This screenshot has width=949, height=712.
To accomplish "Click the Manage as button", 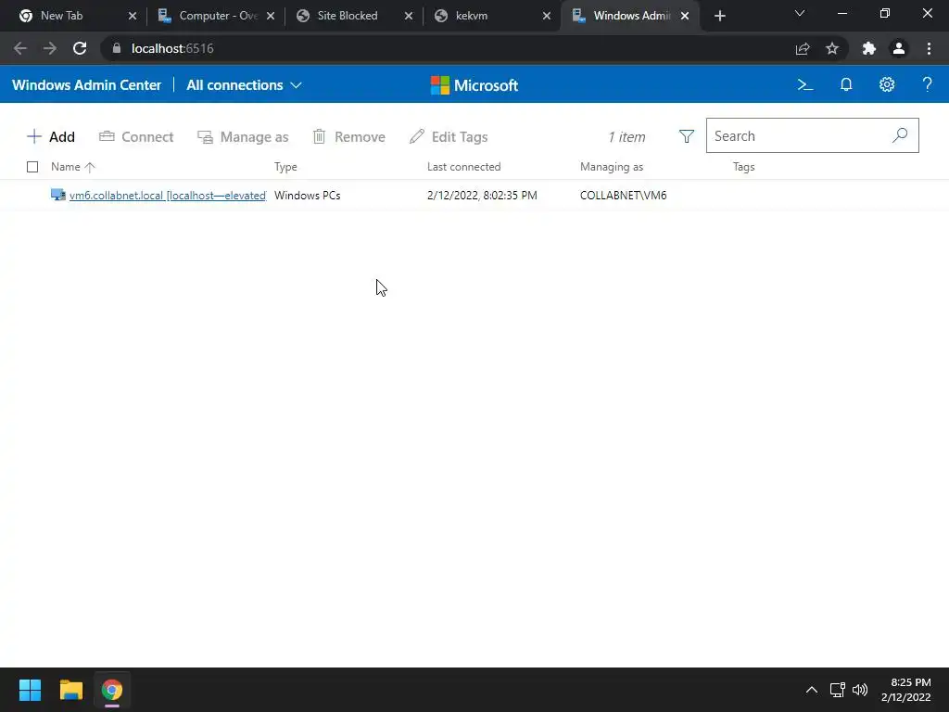I will click(243, 137).
